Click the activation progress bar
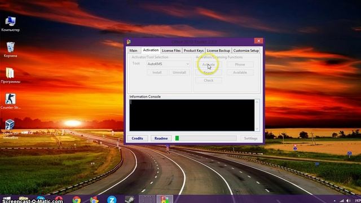The height and width of the screenshot is (203, 361). pyautogui.click(x=205, y=138)
